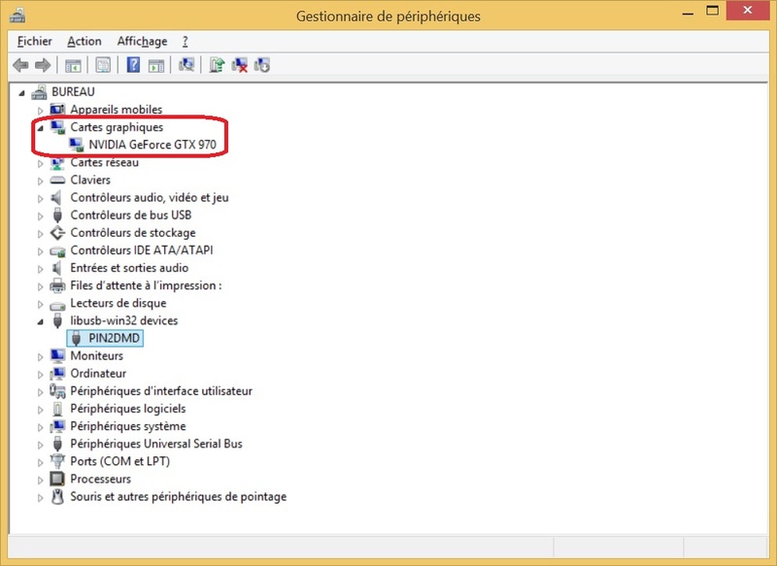Image resolution: width=777 pixels, height=566 pixels.
Task: Select NVIDIA GeForce GTX 970 entry
Action: point(152,145)
